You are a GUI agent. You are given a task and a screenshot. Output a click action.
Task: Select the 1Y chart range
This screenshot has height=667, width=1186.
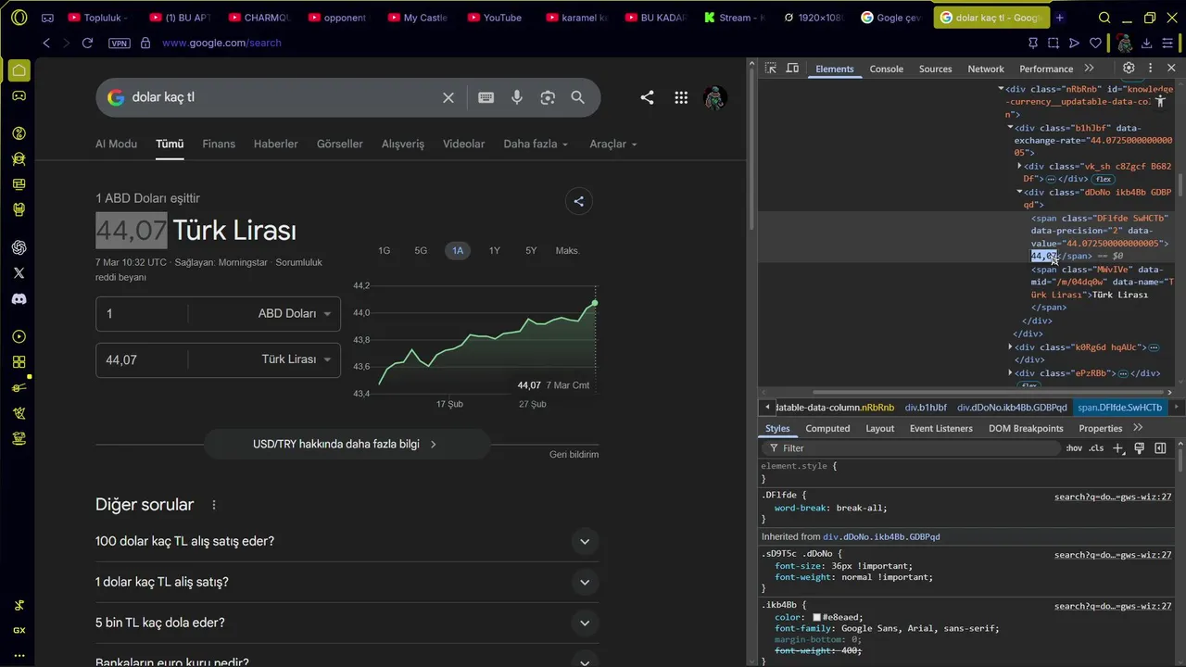click(495, 251)
